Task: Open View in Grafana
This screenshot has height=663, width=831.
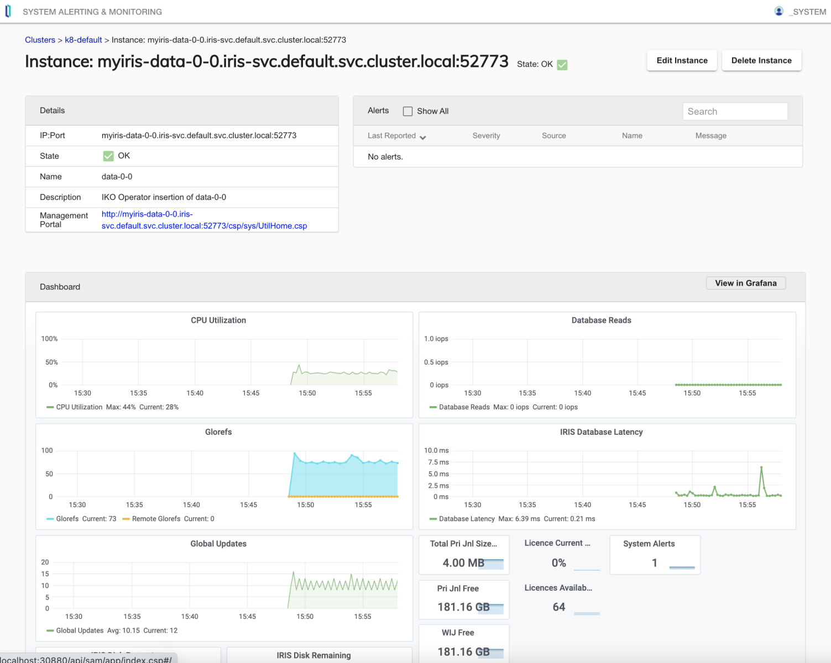Action: click(745, 283)
